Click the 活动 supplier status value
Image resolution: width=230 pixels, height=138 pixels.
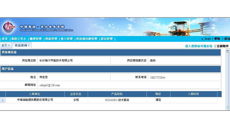point(153,61)
